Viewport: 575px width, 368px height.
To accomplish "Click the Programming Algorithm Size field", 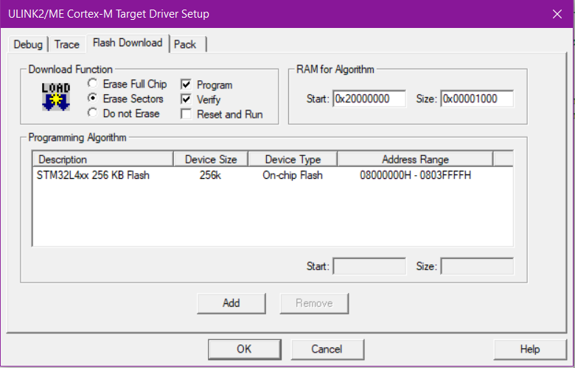I will point(477,266).
